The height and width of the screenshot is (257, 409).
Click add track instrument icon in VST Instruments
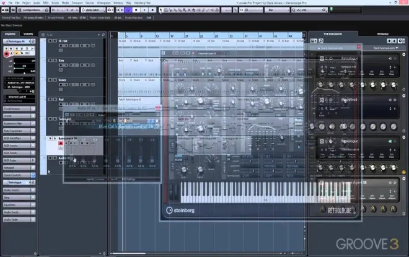pos(314,41)
